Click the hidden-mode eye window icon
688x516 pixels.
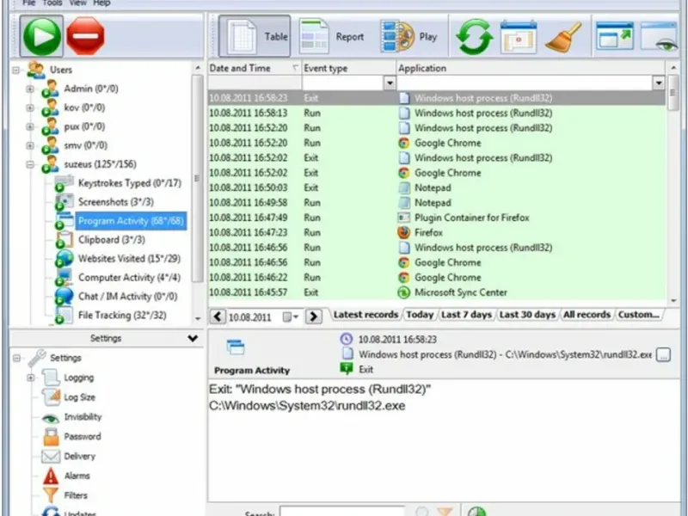660,37
